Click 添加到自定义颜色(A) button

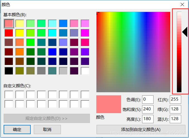[x=141, y=129]
